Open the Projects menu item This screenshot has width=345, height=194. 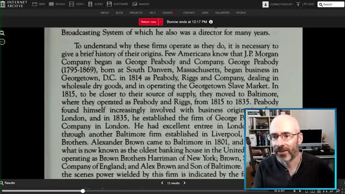(x=136, y=13)
